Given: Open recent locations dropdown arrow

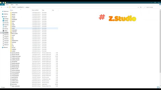Looking at the screenshot, I should 6,7.
